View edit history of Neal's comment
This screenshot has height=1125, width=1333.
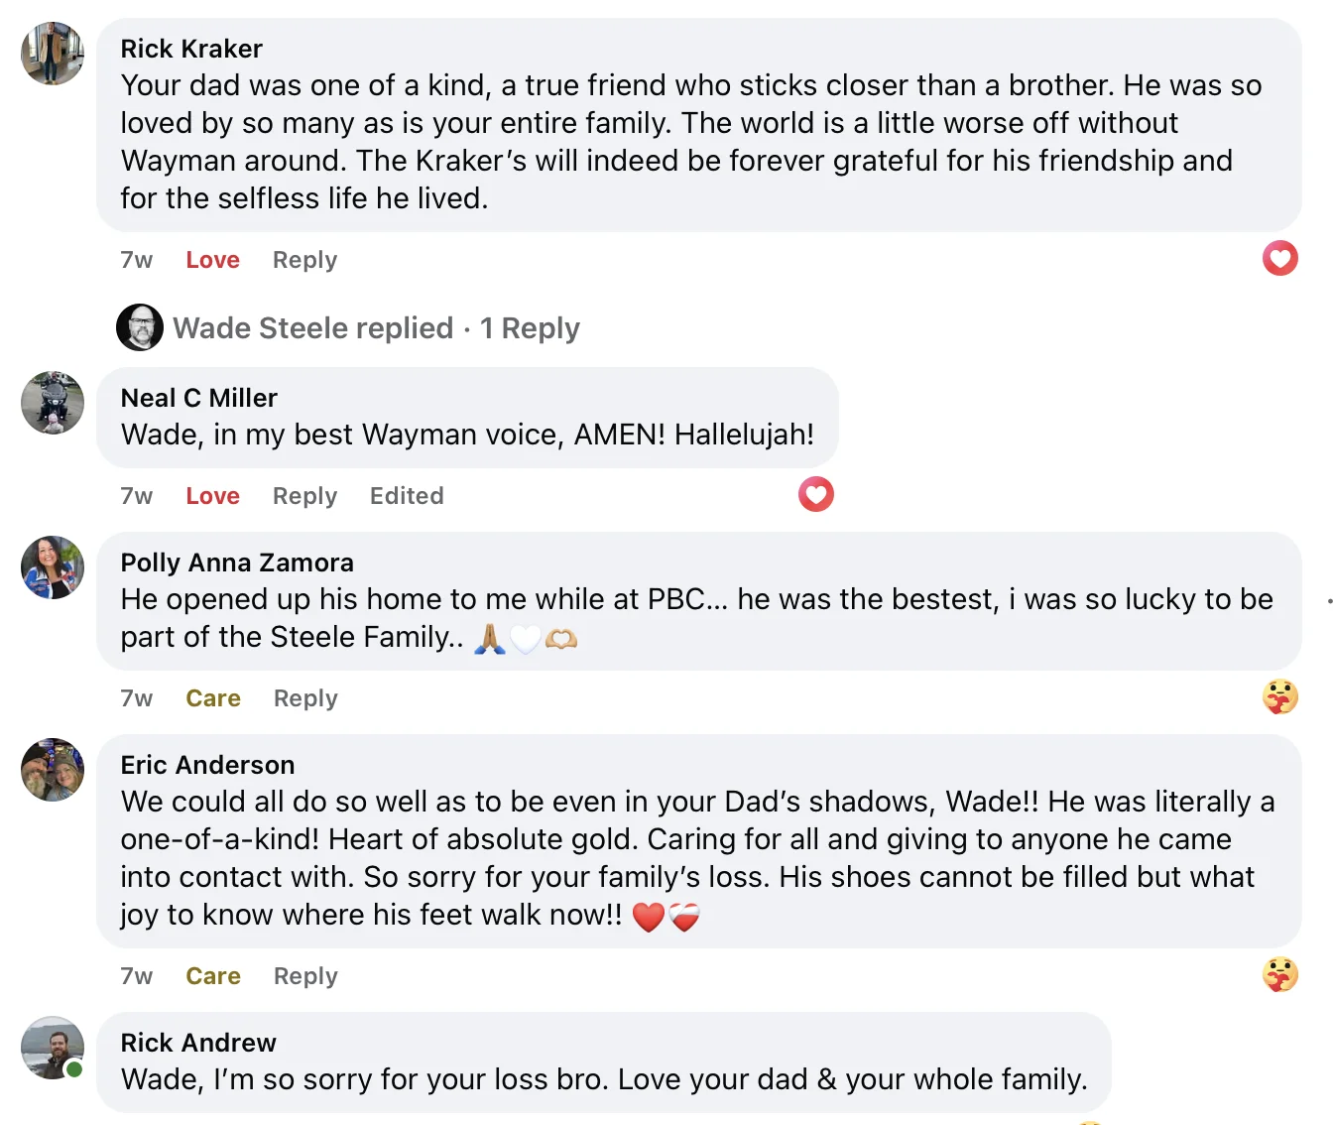point(407,496)
